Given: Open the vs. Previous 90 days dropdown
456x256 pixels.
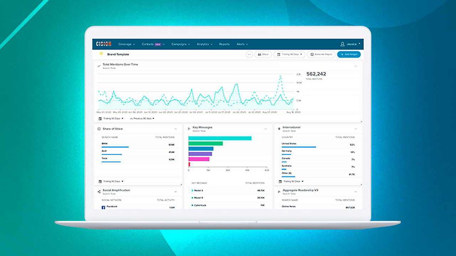Looking at the screenshot, I should pyautogui.click(x=142, y=118).
